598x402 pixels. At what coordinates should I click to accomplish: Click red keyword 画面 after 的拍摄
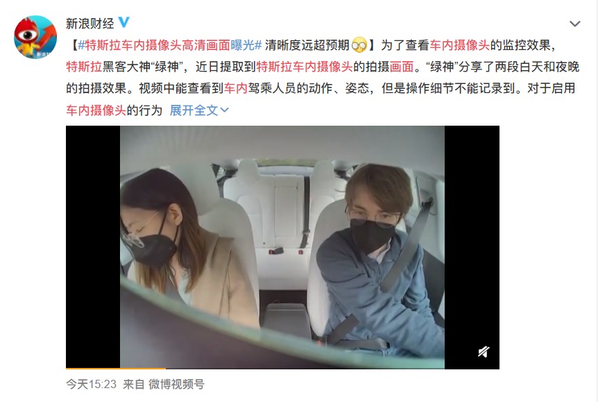pos(402,67)
